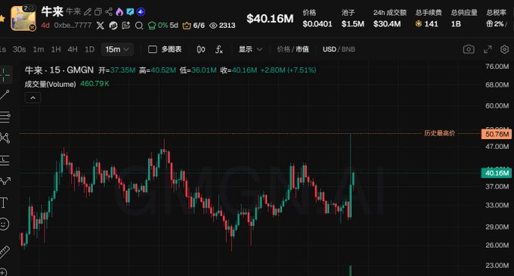
Task: Click the share icon in header
Action: [109, 12]
